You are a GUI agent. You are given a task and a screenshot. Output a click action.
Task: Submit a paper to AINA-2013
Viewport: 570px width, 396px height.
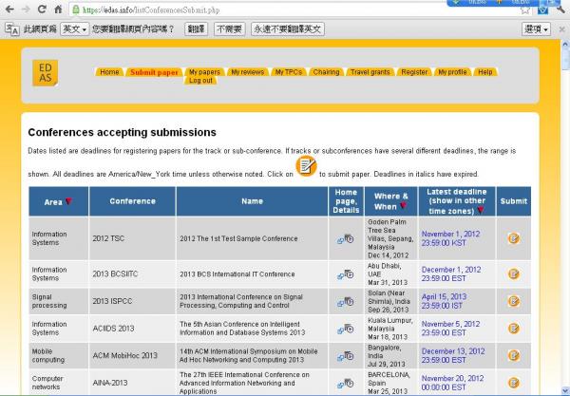click(x=513, y=383)
